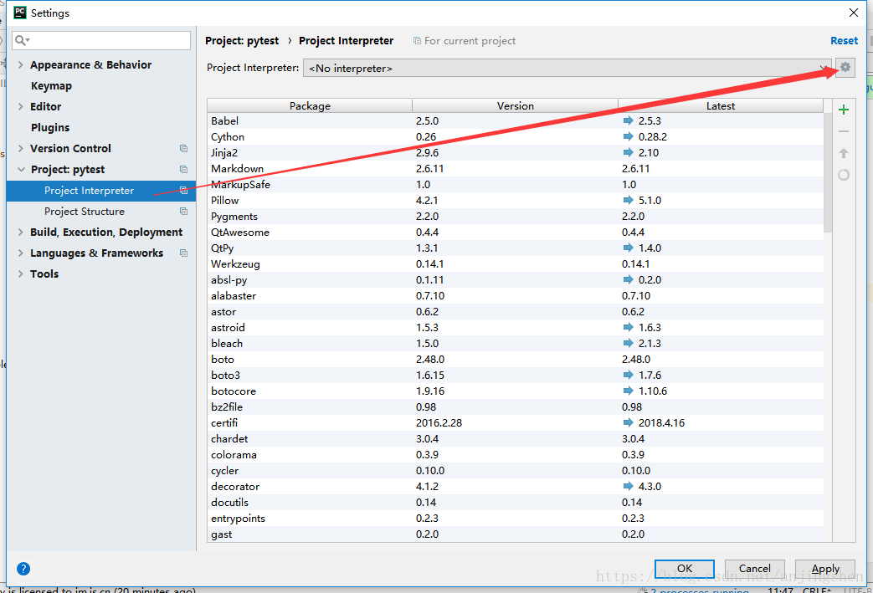Select the Werkzeug package row
Screen dimensions: 873x593
(x=516, y=263)
